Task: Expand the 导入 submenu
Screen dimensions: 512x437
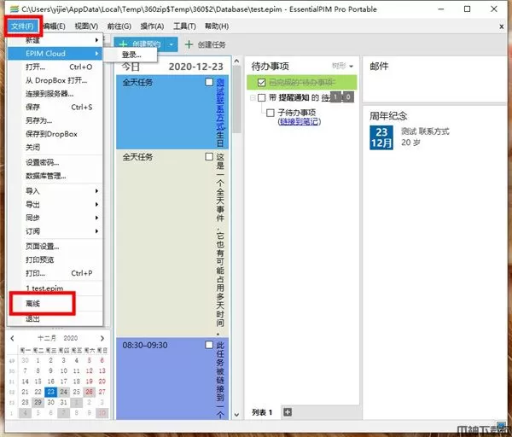Action: tap(55, 191)
